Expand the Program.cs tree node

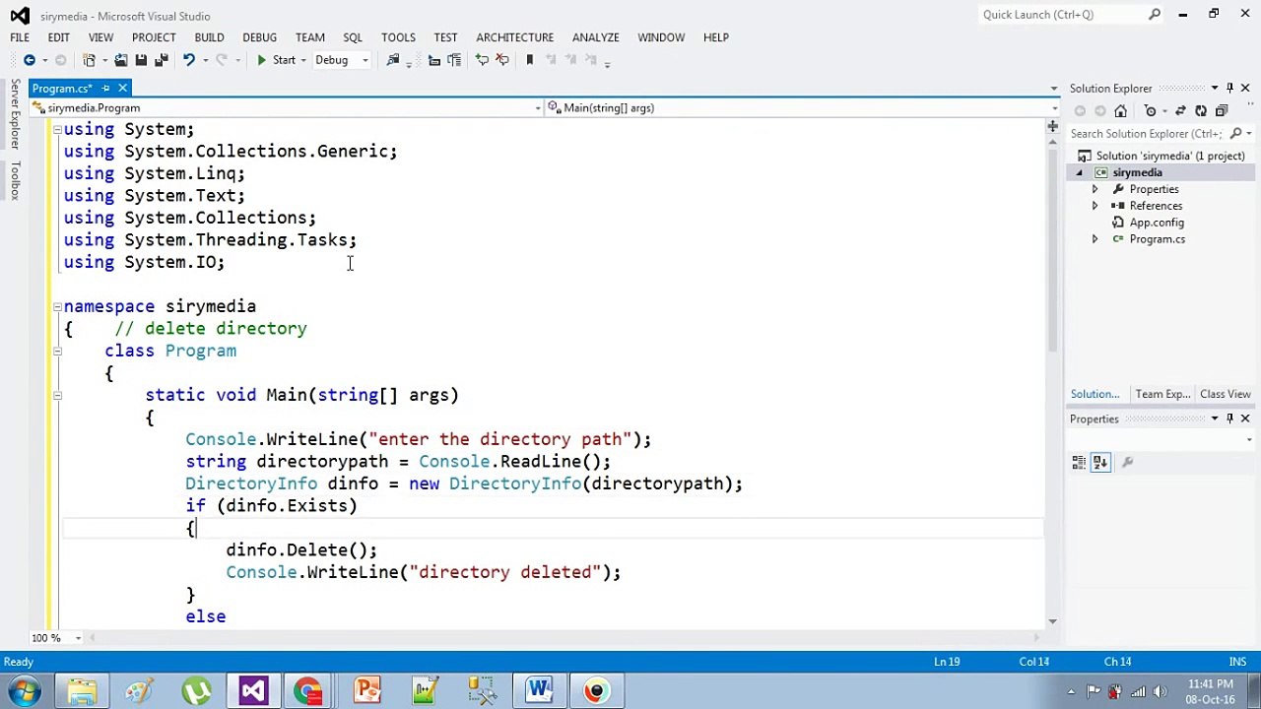tap(1095, 239)
